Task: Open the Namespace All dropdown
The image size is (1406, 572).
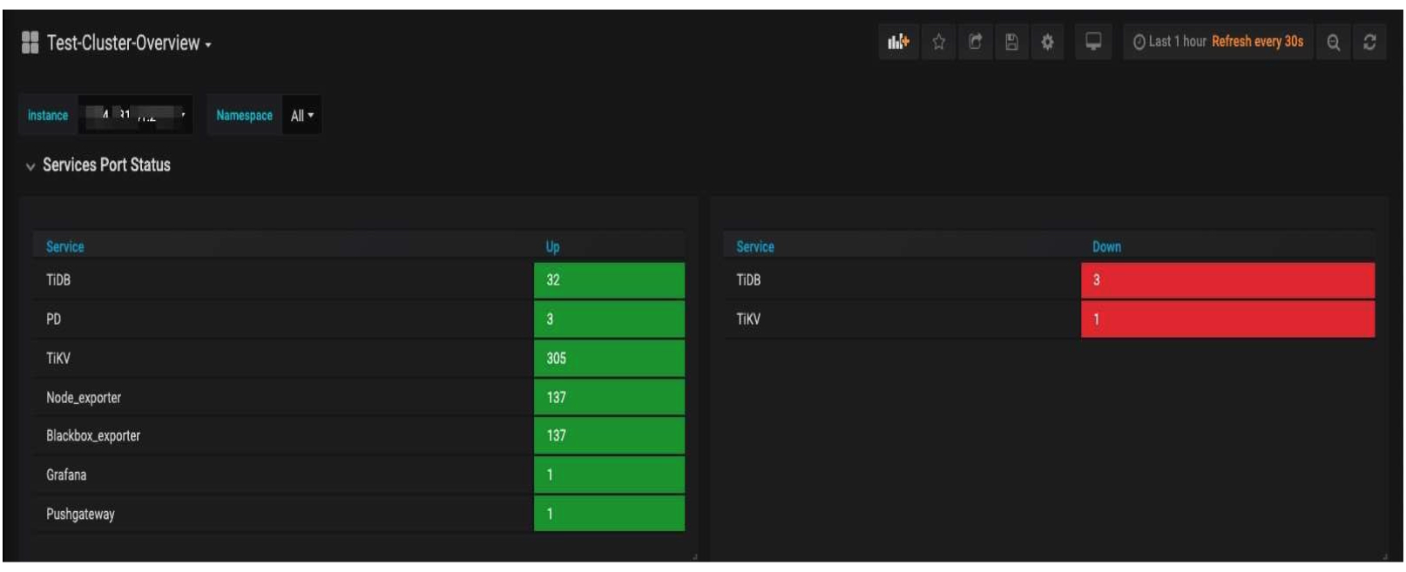Action: (302, 115)
